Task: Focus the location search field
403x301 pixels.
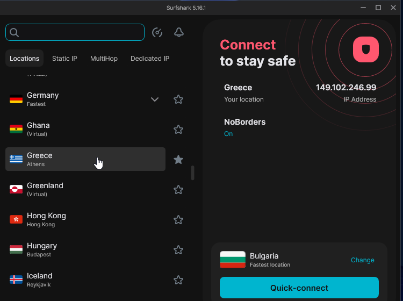Action: tap(75, 32)
